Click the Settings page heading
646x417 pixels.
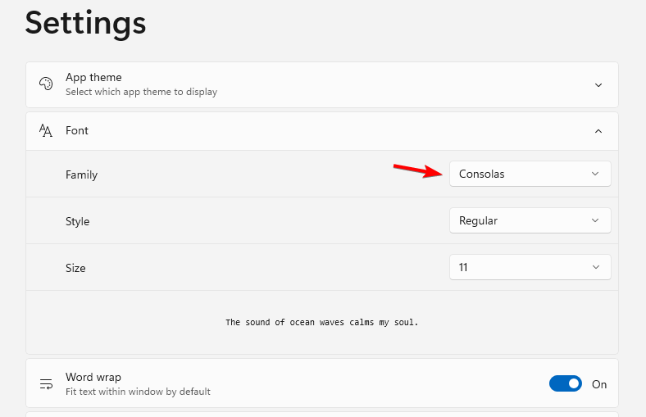[85, 22]
